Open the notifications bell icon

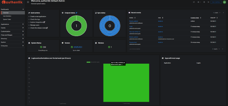tap(198, 2)
